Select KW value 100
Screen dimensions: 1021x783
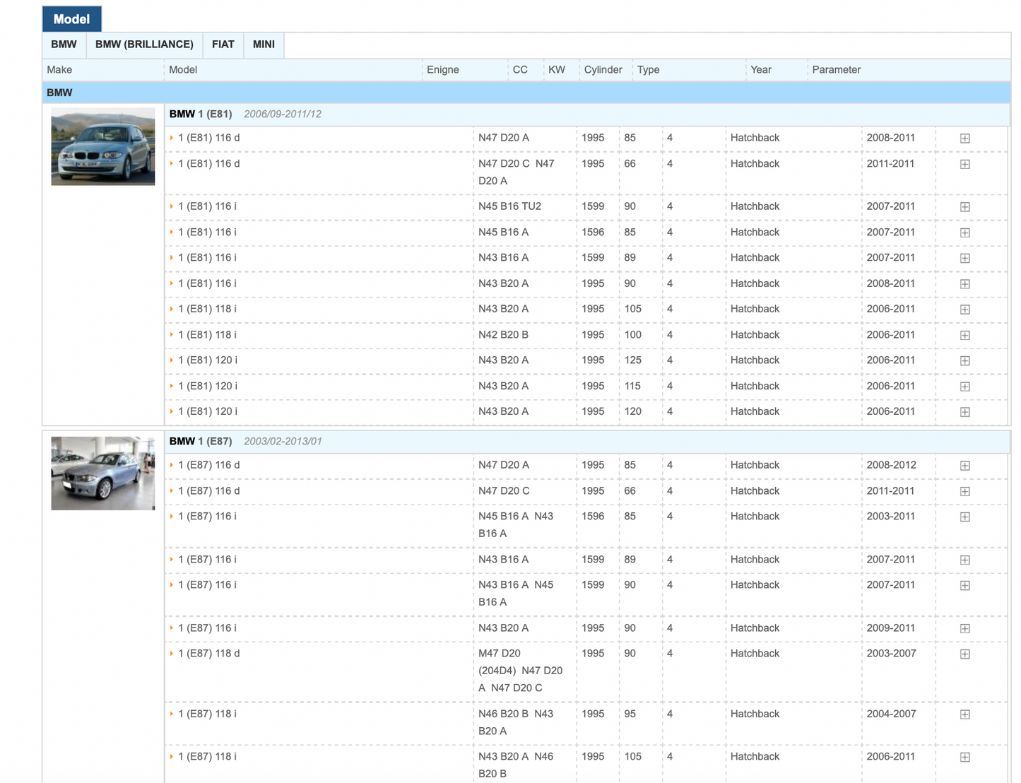point(632,335)
